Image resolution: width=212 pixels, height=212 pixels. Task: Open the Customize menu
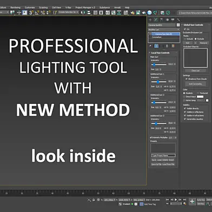30,8
